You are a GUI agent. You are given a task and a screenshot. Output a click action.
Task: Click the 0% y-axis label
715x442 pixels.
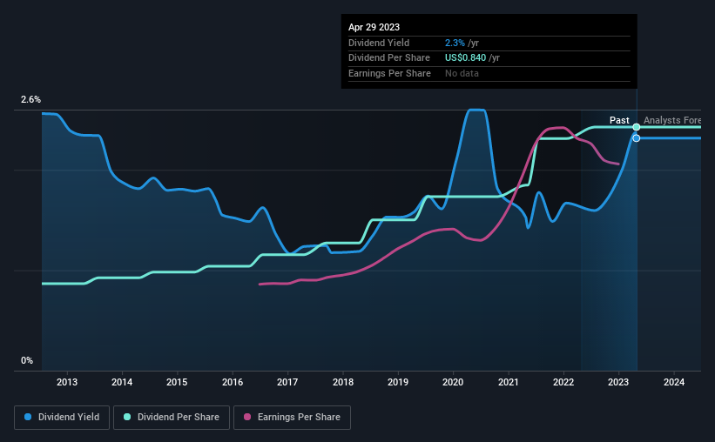tap(27, 360)
